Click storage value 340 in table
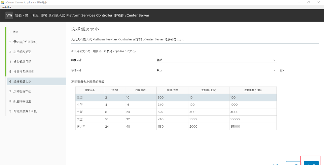The image size is (326, 165). pyautogui.click(x=160, y=105)
